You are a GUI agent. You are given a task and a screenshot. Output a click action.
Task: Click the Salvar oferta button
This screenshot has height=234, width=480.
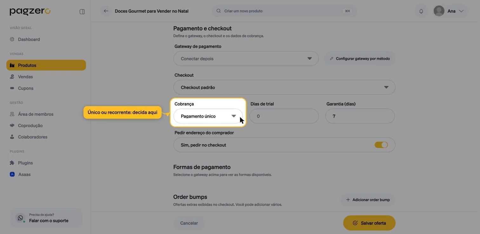coord(369,223)
